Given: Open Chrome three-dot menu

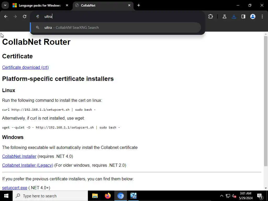Looking at the screenshot, I should click(262, 16).
